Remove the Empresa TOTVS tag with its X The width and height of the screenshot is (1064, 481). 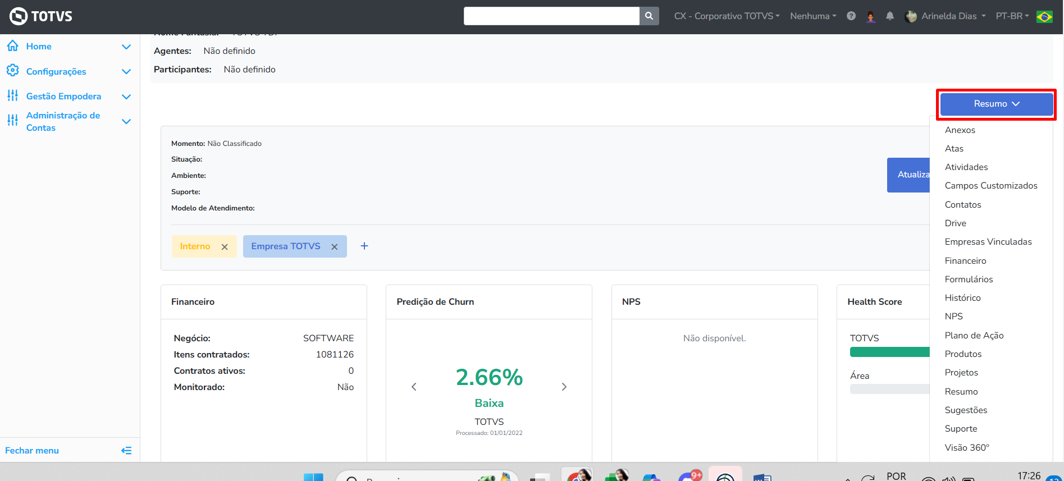[335, 247]
